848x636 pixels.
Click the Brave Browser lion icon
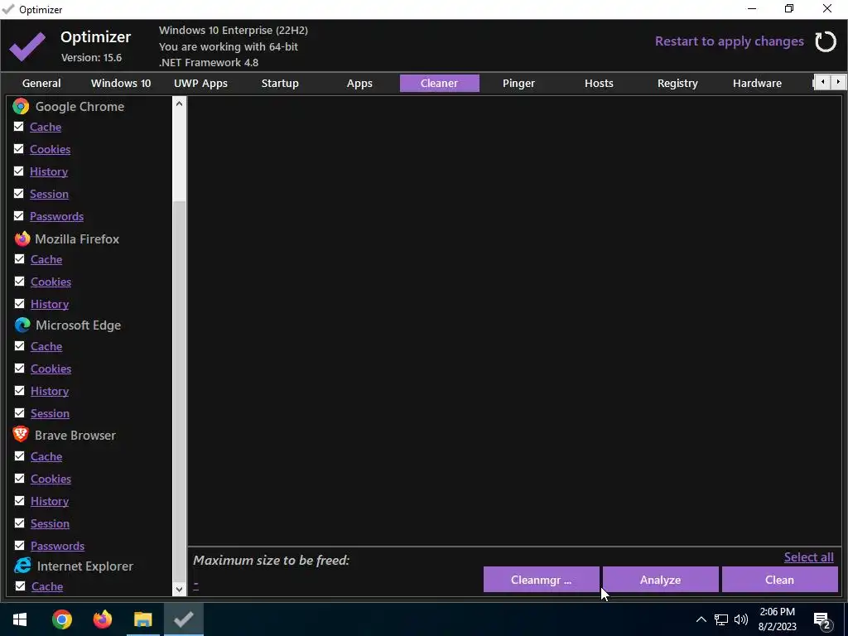[x=21, y=434]
